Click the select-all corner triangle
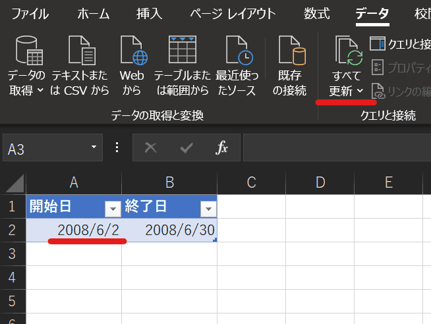Viewport: 431px width, 324px height. point(14,183)
